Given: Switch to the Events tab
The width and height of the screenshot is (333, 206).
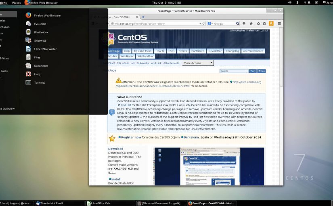Looking at the screenshot, I should click(182, 51).
